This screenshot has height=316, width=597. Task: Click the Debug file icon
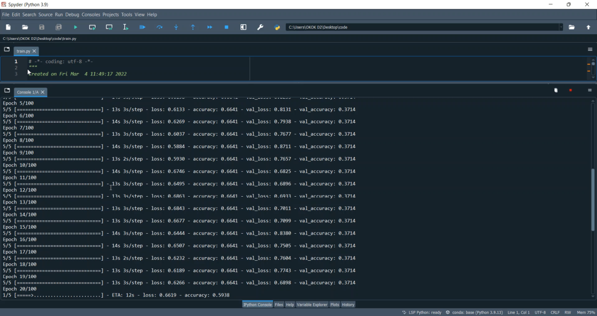pos(142,27)
